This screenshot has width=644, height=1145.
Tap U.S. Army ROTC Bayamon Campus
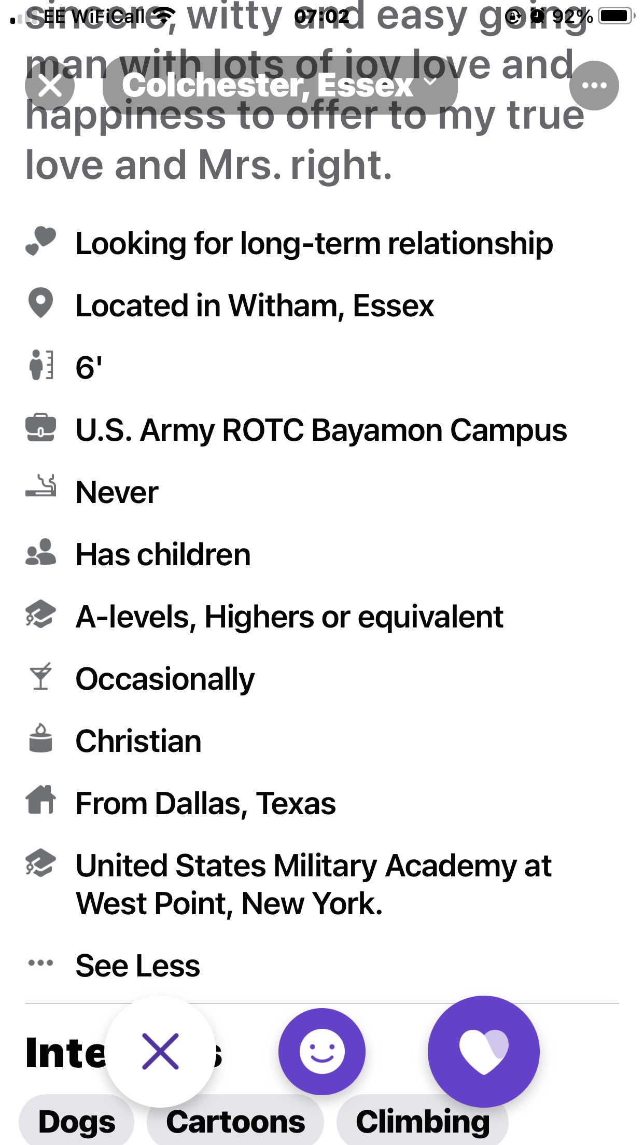(x=321, y=430)
